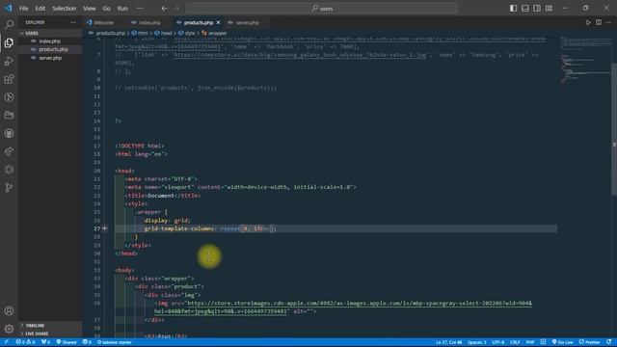
Task: Change UTF-8 encoding in status bar
Action: (x=497, y=342)
